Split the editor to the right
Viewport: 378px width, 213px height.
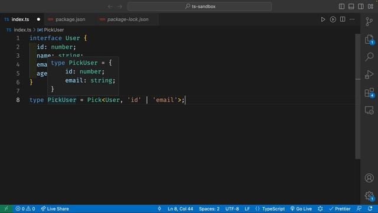(343, 20)
